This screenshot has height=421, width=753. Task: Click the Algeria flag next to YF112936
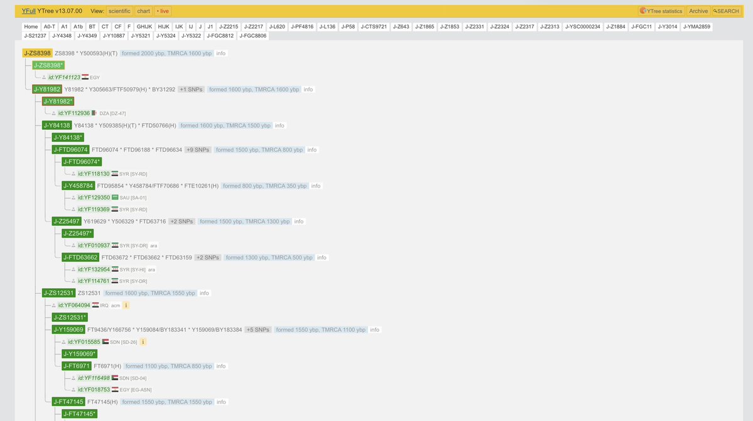[94, 113]
